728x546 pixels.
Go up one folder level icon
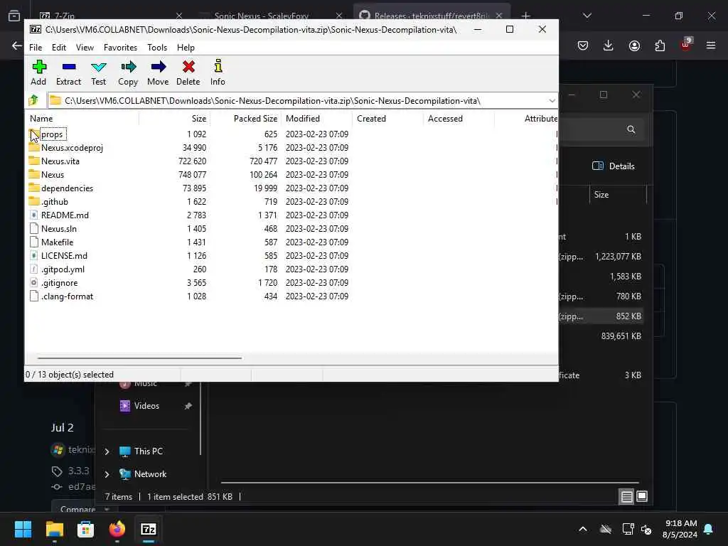click(x=33, y=100)
